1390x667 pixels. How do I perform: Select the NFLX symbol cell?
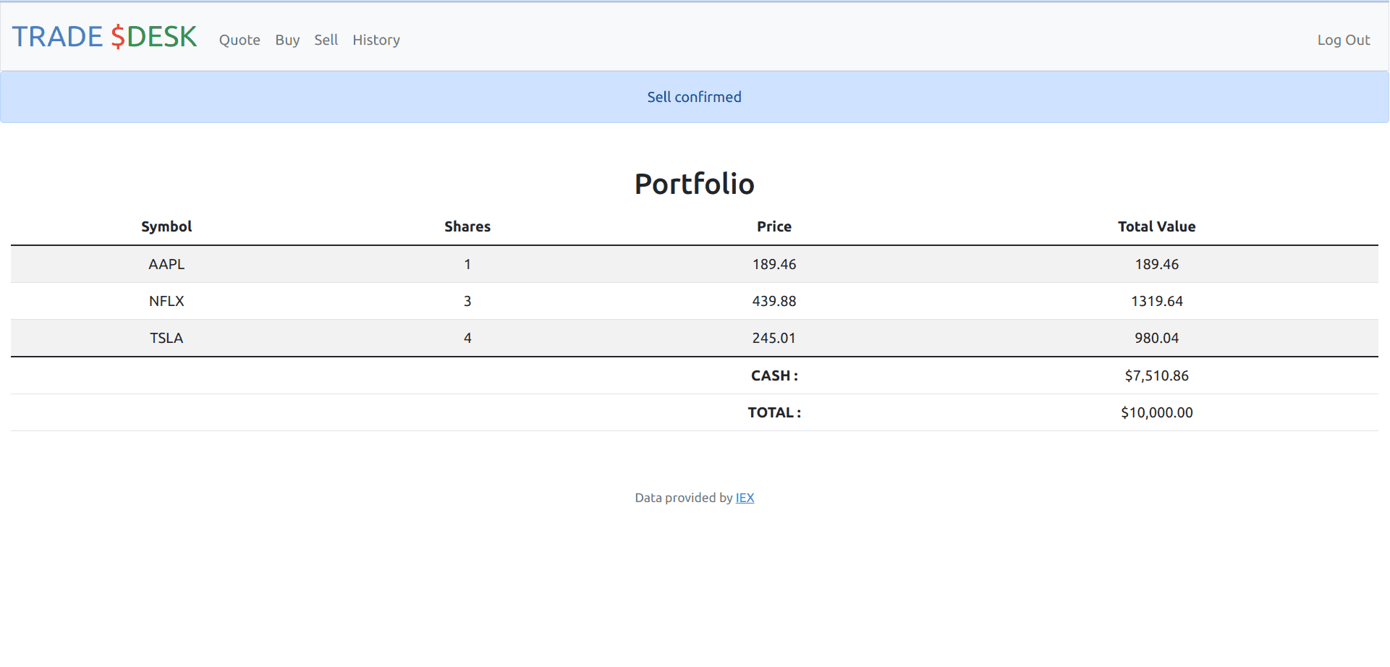pyautogui.click(x=166, y=301)
